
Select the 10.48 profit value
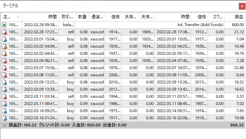click(x=239, y=46)
